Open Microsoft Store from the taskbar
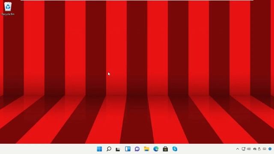 165,149
